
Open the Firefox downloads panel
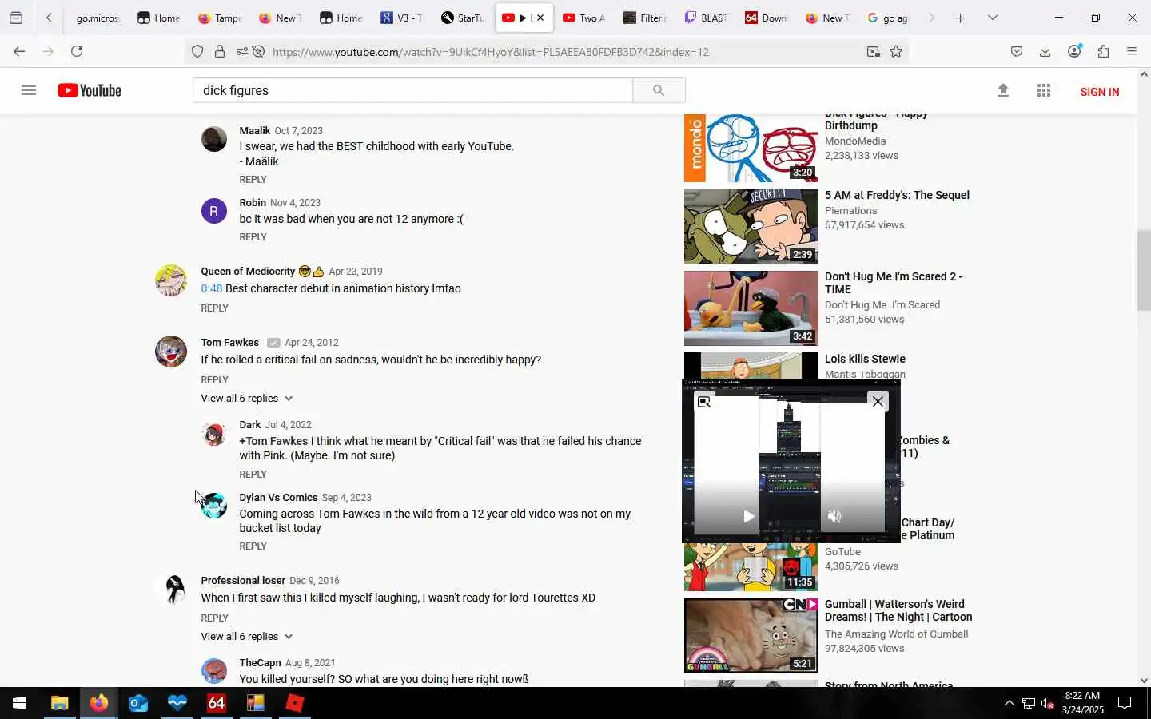pos(1045,51)
